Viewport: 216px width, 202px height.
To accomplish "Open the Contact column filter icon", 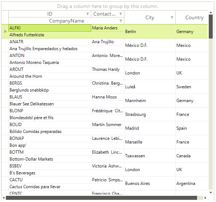I will [121, 14].
